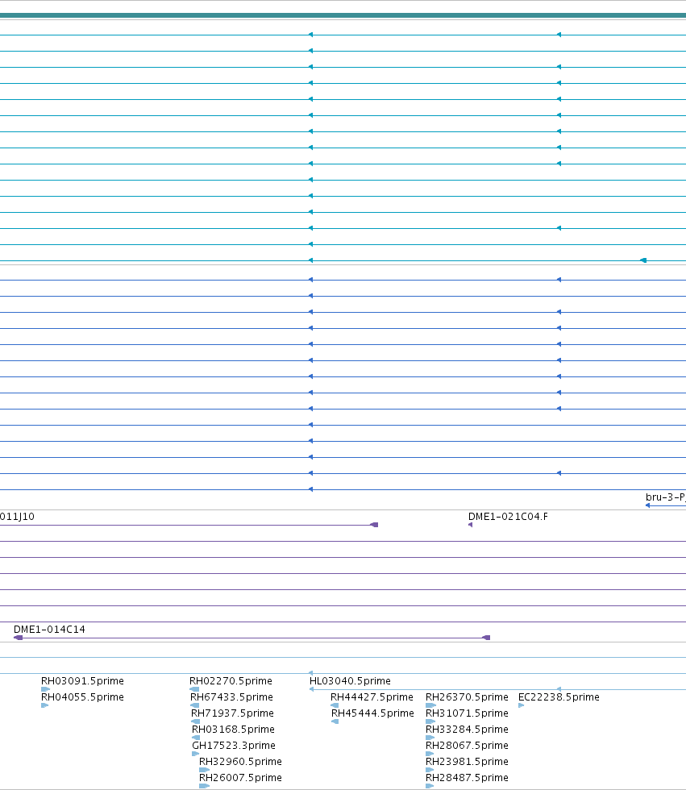Select the RH04055.5prime feature label
This screenshot has width=686, height=790.
coord(82,696)
